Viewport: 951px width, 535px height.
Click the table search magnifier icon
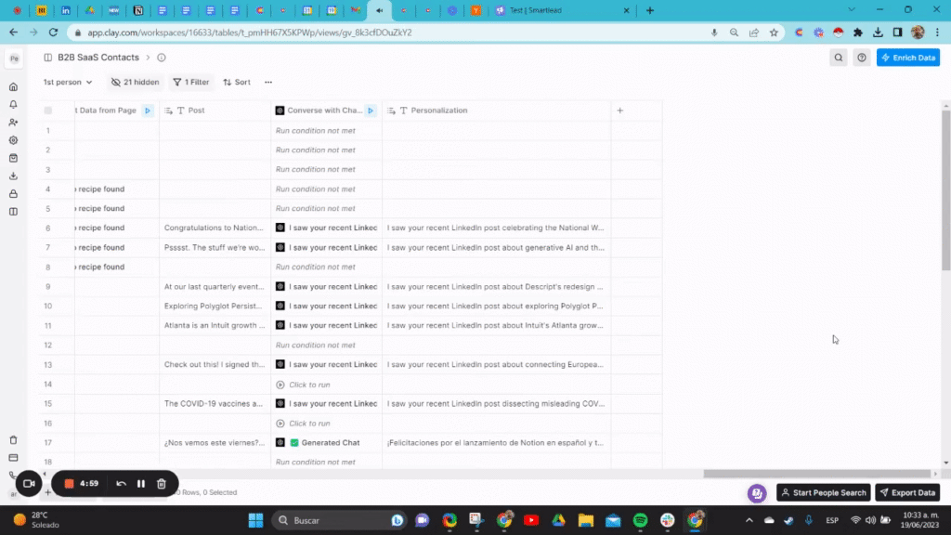[839, 58]
